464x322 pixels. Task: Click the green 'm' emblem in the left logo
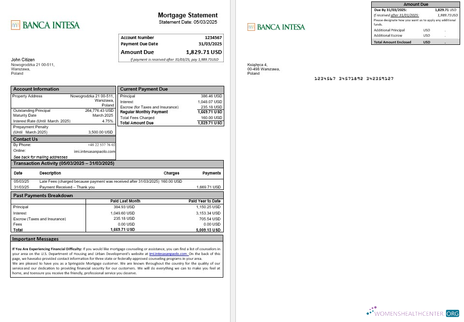point(15,25)
